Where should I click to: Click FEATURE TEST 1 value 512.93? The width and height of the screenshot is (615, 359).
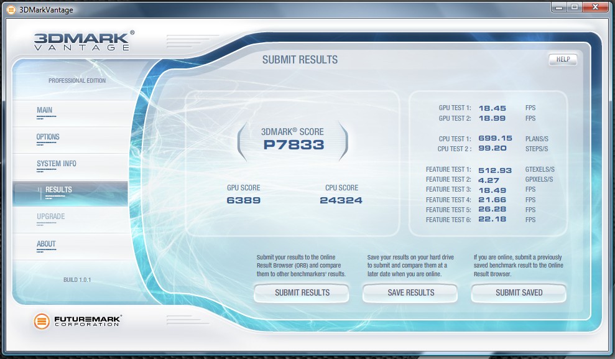495,170
